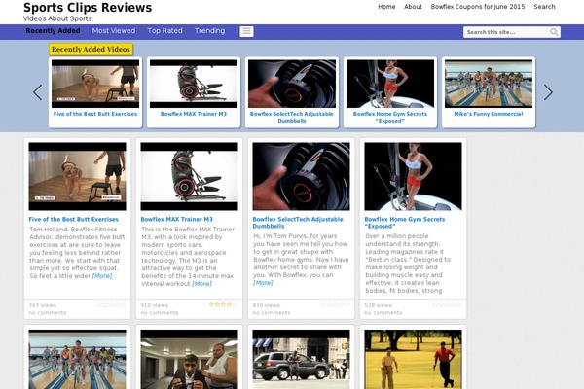Open Search from top menu
Viewport: 584px width, 389px height.
tap(544, 7)
